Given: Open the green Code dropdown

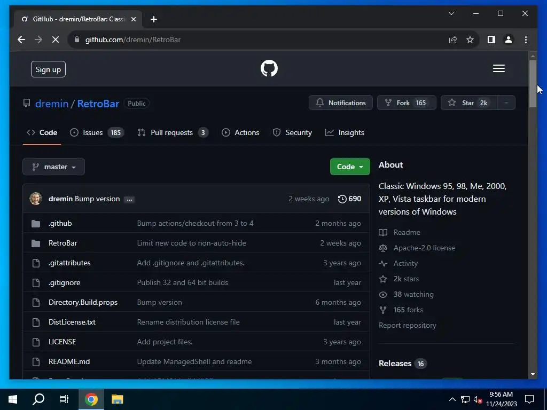Looking at the screenshot, I should 350,167.
